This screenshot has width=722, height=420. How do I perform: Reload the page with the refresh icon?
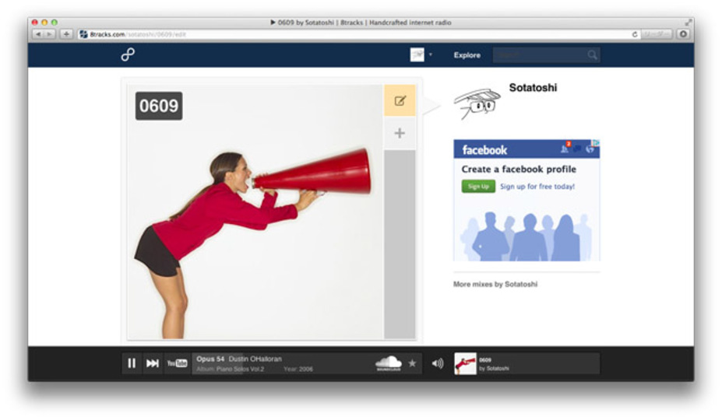tap(635, 34)
